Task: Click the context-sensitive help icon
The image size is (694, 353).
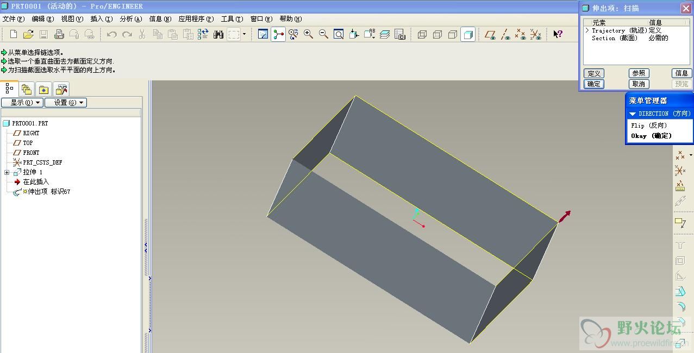Action: pyautogui.click(x=558, y=34)
